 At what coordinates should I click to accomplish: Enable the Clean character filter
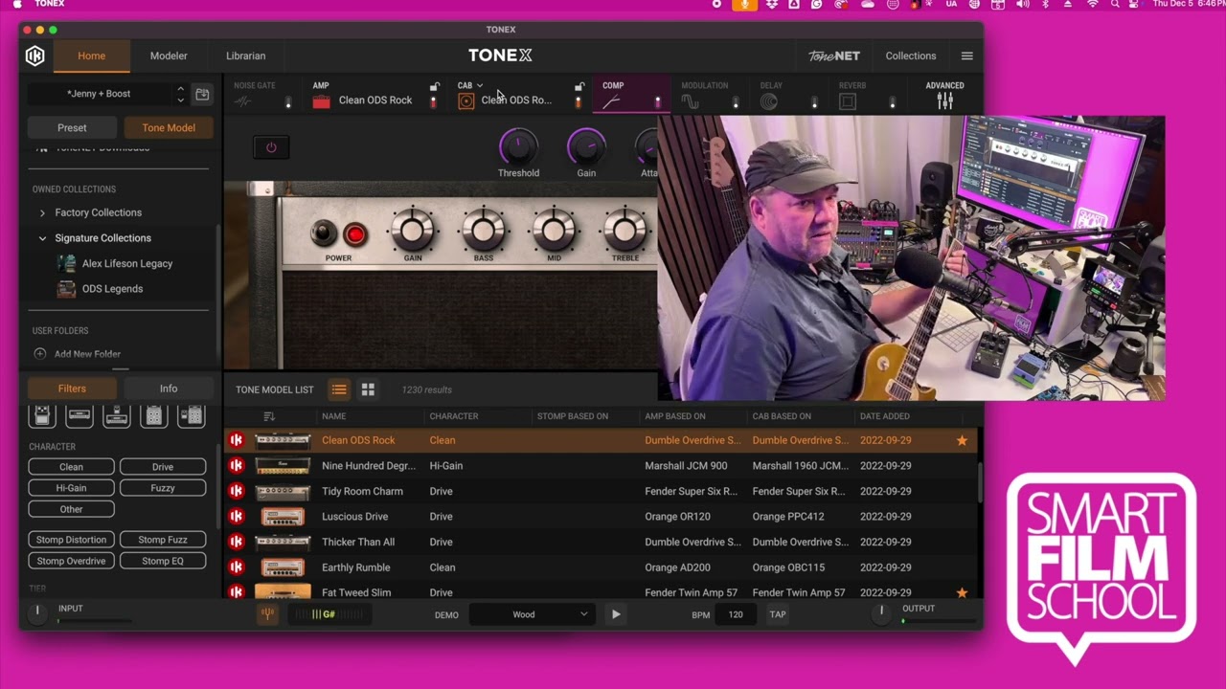71,467
